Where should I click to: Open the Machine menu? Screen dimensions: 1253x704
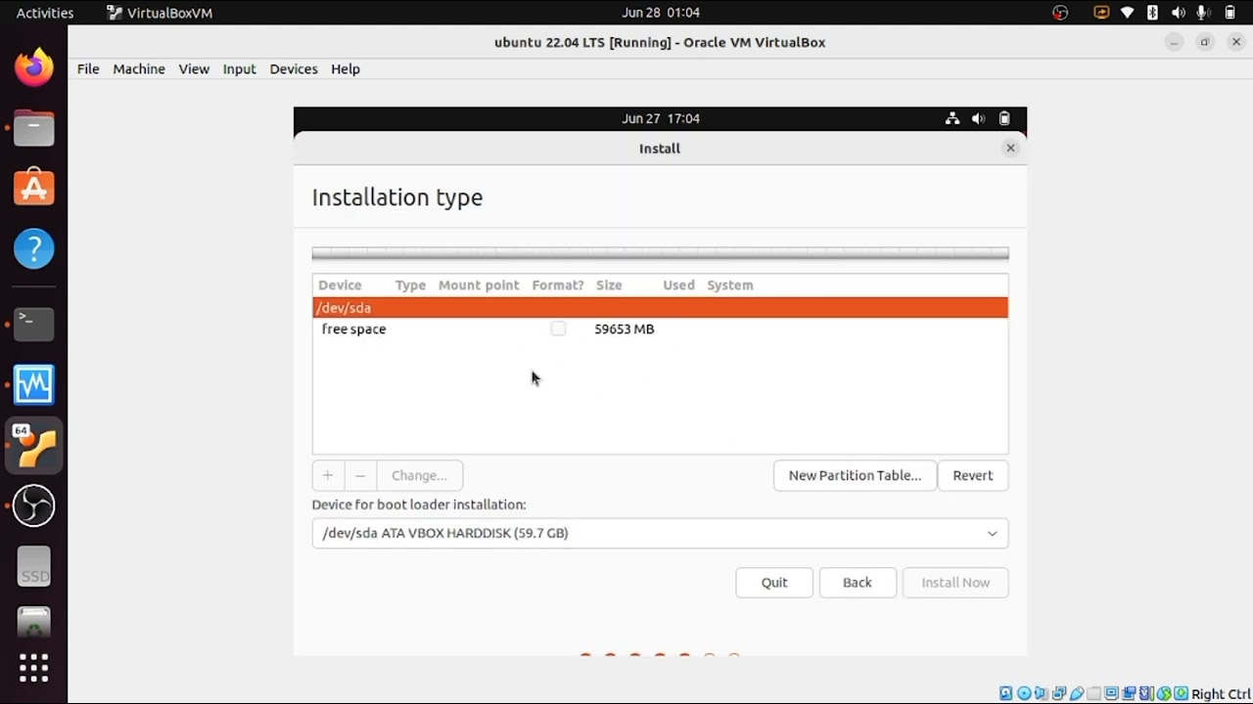coord(139,68)
